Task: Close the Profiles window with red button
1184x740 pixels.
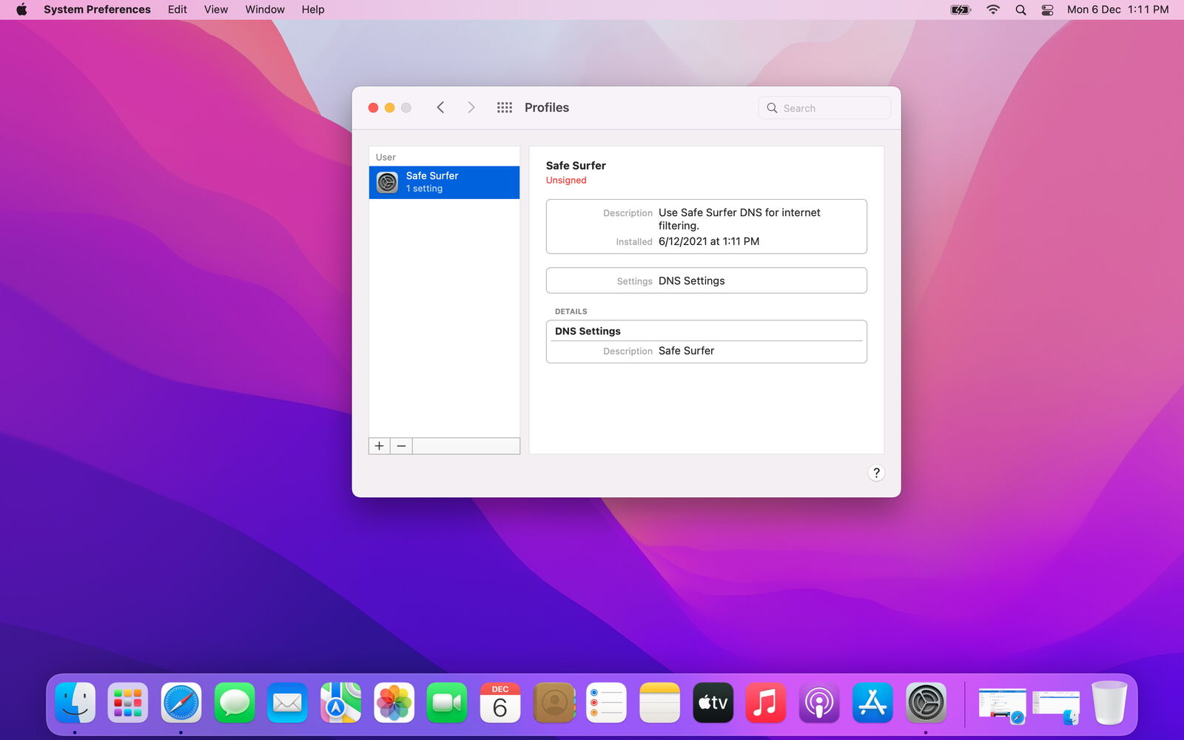Action: coord(373,108)
